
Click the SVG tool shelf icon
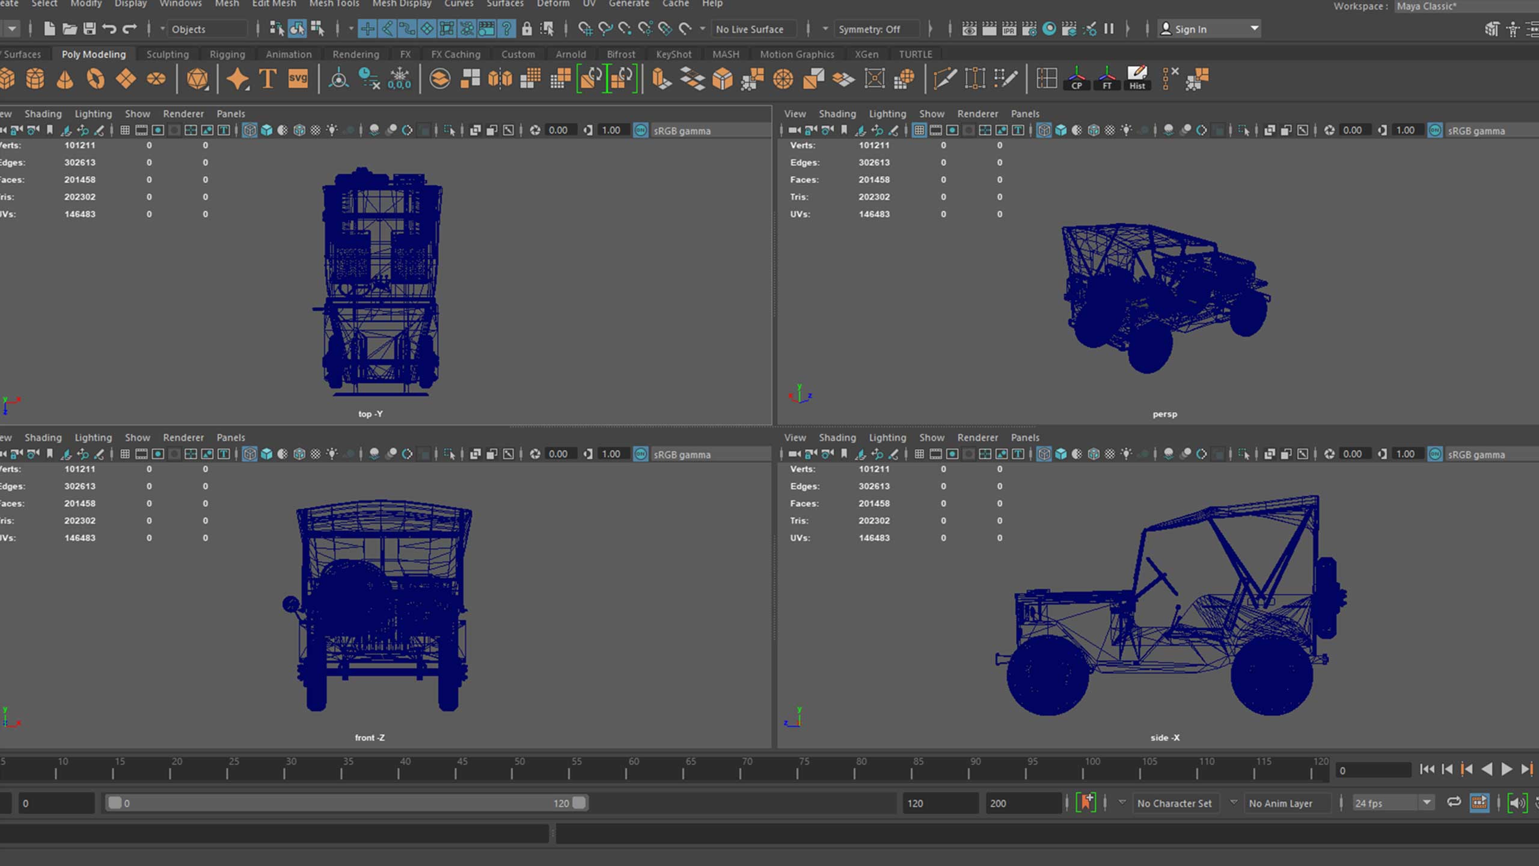(298, 79)
